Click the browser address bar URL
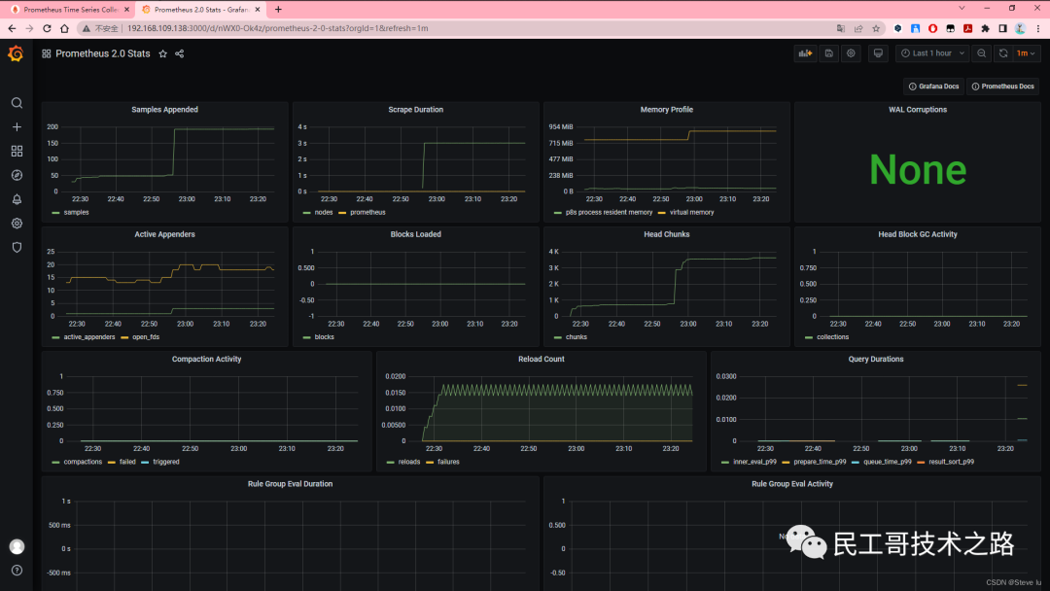 pyautogui.click(x=277, y=29)
